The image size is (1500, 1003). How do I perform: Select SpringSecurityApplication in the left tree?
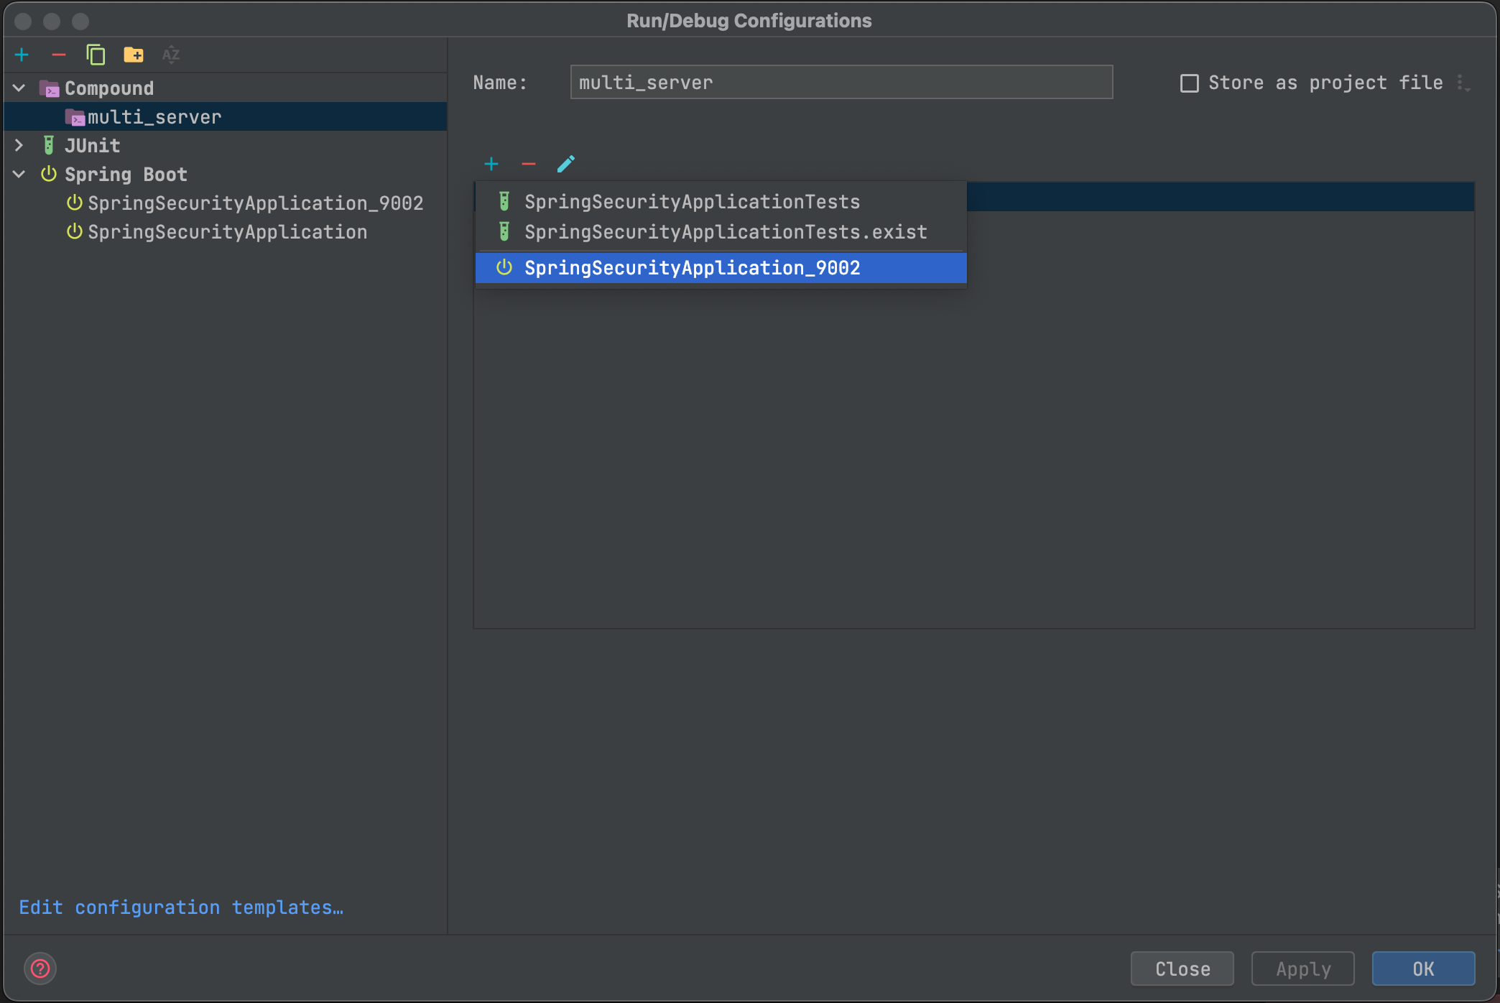pyautogui.click(x=227, y=232)
